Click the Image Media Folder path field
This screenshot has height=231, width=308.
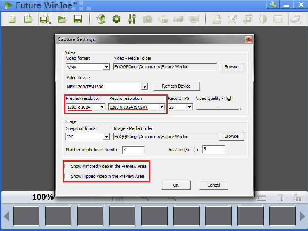click(165, 137)
